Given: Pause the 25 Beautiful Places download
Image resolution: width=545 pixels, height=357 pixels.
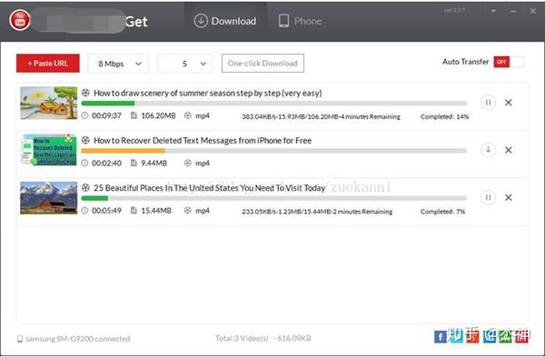Looking at the screenshot, I should point(488,197).
